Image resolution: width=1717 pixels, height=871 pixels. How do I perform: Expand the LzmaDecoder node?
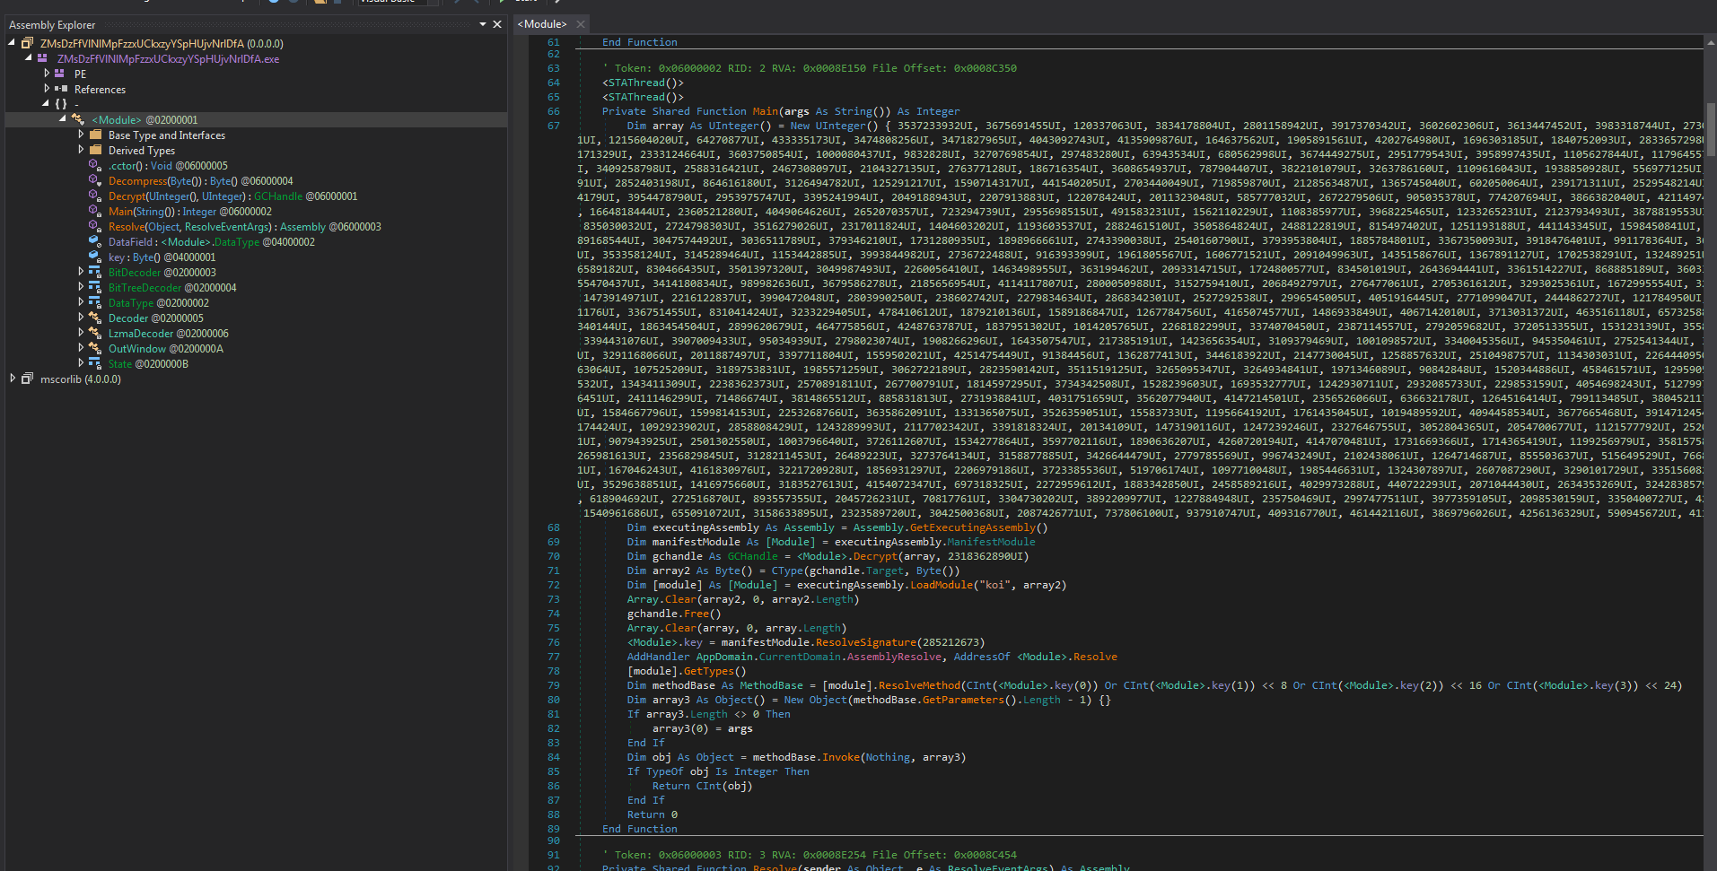tap(81, 333)
